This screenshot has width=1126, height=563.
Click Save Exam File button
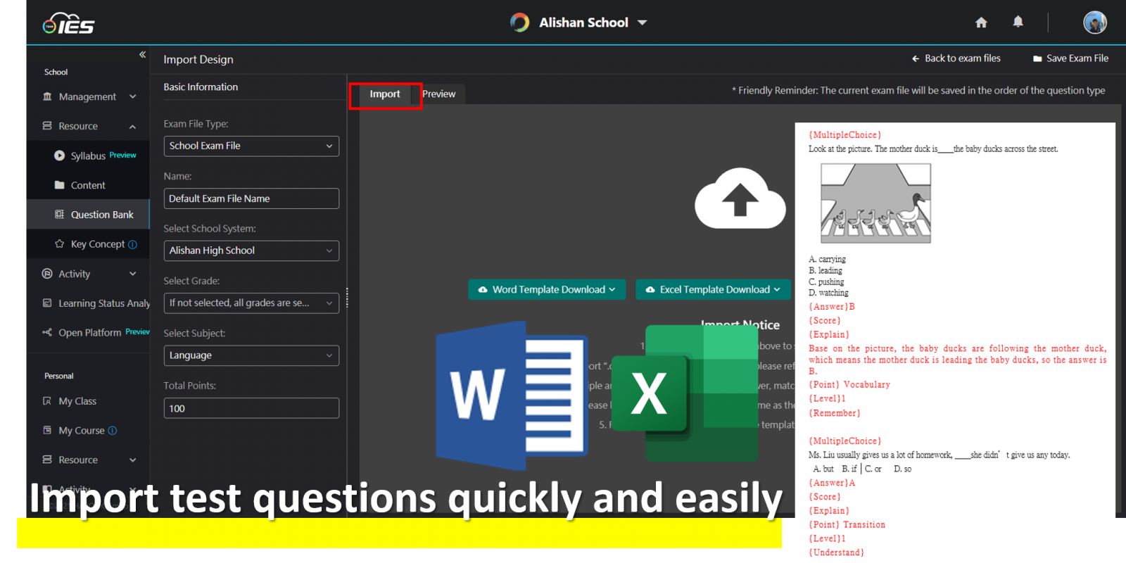[1070, 58]
